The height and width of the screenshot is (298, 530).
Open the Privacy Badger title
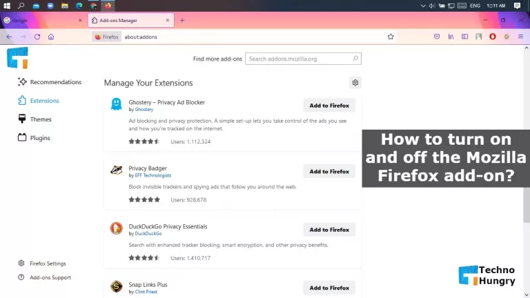coord(148,168)
